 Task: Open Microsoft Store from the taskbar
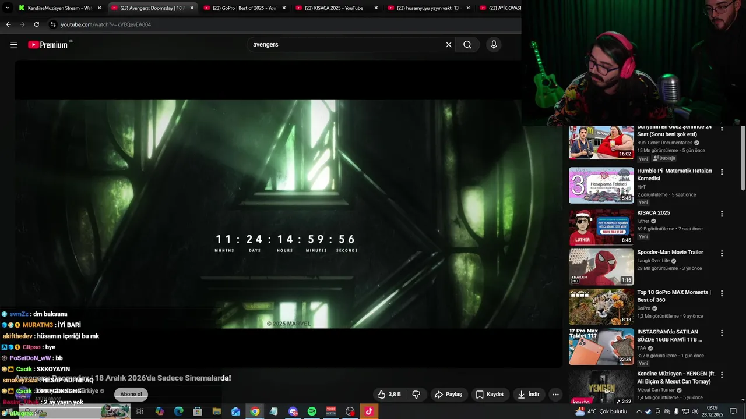pos(198,411)
